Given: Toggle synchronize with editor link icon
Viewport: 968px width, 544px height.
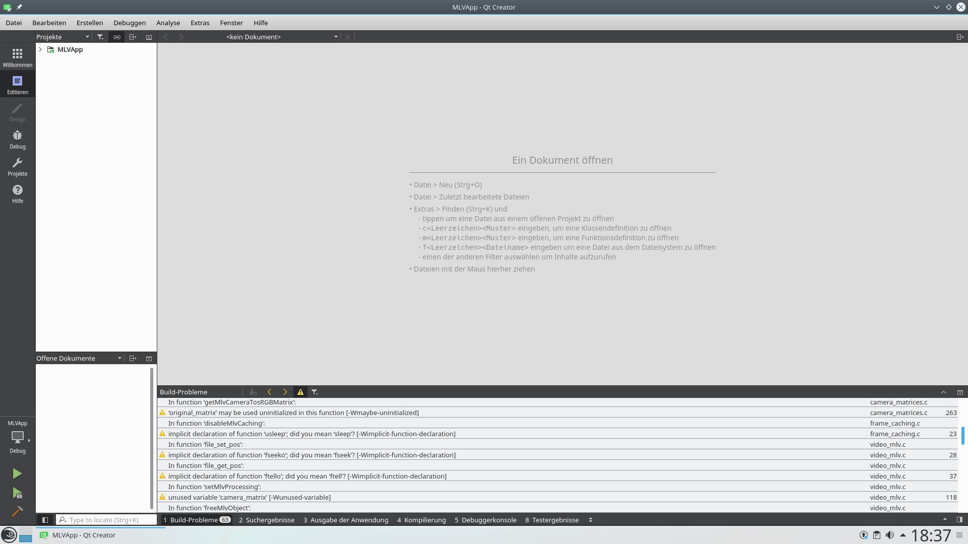Looking at the screenshot, I should tap(116, 37).
